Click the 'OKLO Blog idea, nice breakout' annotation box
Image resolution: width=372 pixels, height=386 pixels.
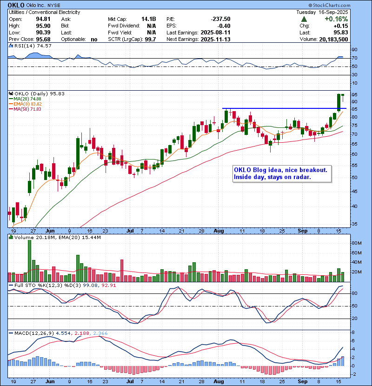click(282, 173)
